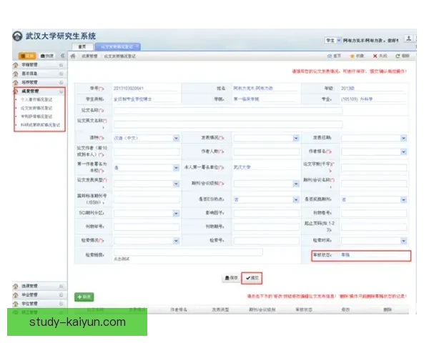
Task: Open the 第一作者署名为本校 dropdown
Action: 176,168
